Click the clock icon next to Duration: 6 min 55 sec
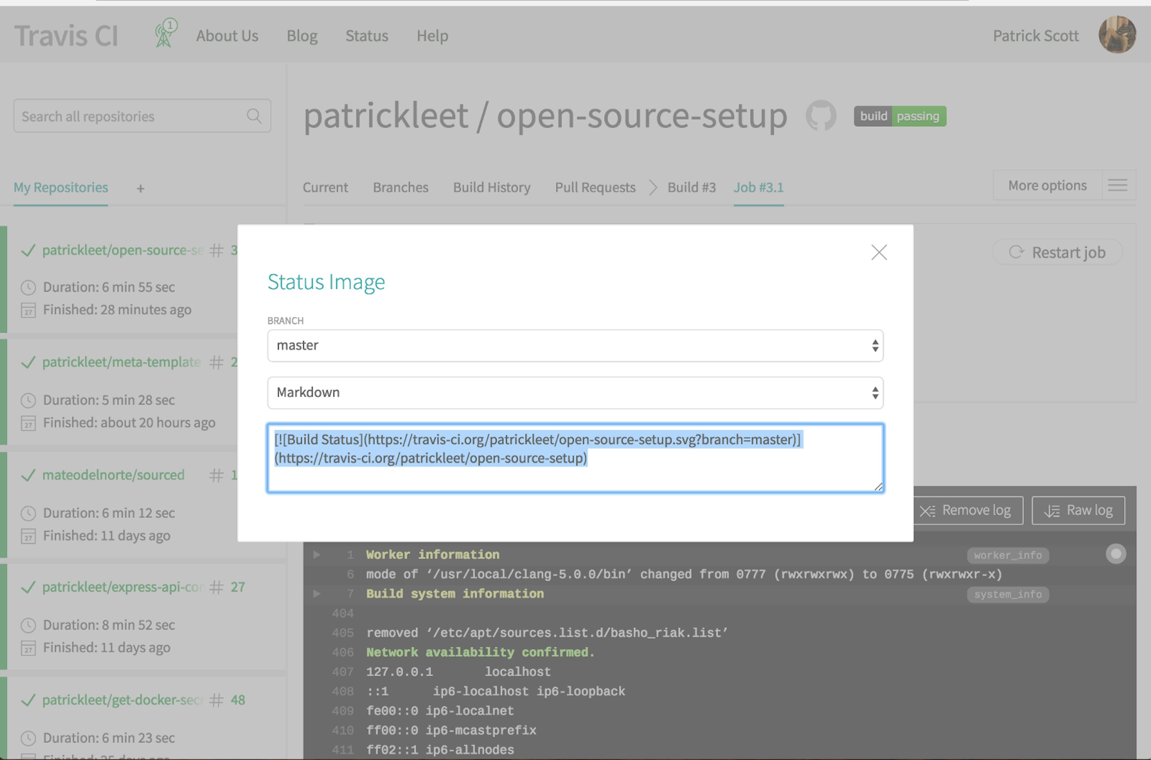The image size is (1151, 760). 28,287
